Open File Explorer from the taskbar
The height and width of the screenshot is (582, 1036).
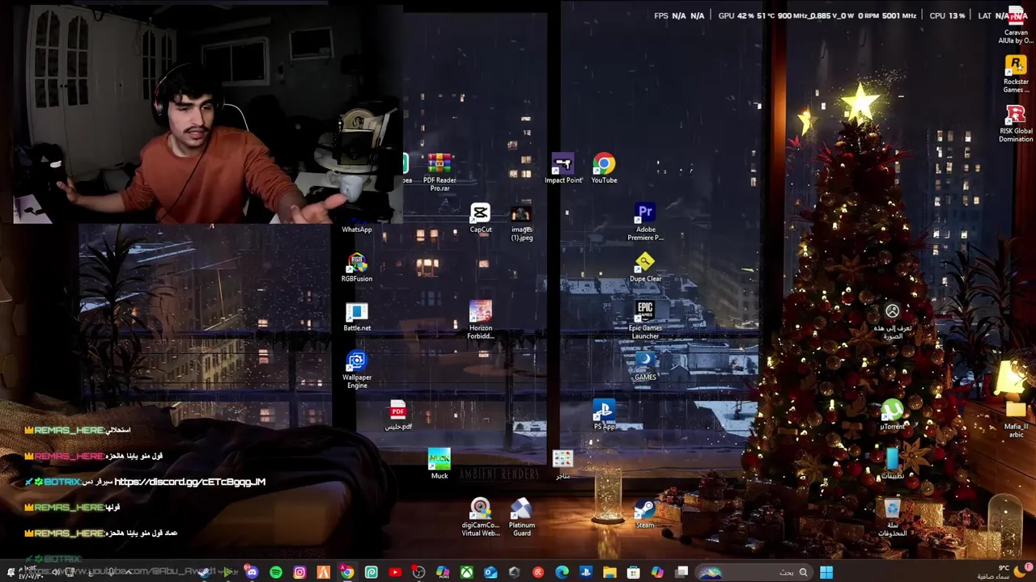click(x=609, y=572)
